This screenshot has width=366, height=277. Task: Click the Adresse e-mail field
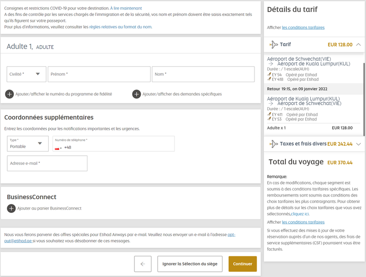point(47,163)
